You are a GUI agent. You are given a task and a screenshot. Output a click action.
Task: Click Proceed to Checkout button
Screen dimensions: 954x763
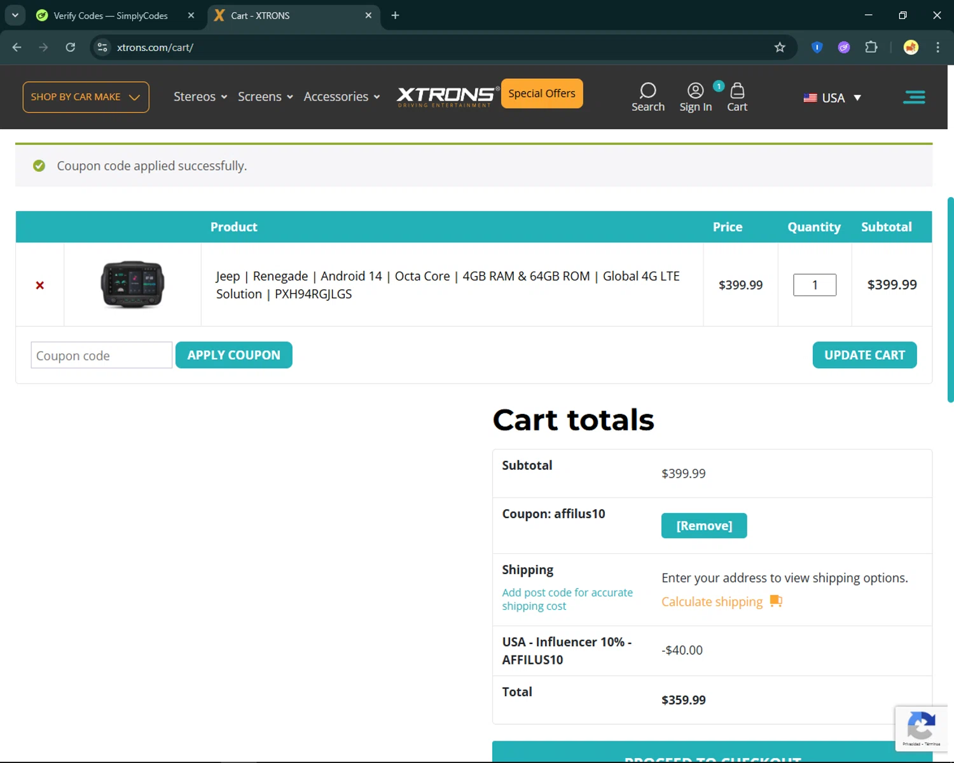coord(712,753)
